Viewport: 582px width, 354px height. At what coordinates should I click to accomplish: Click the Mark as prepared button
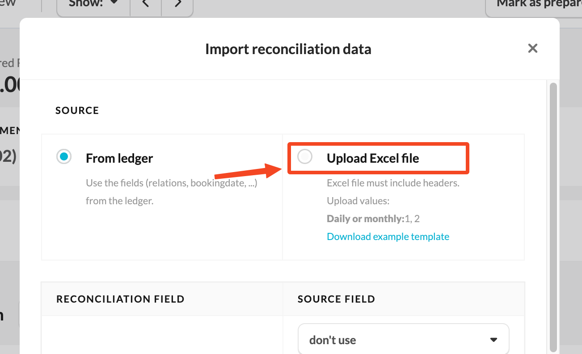(x=534, y=4)
